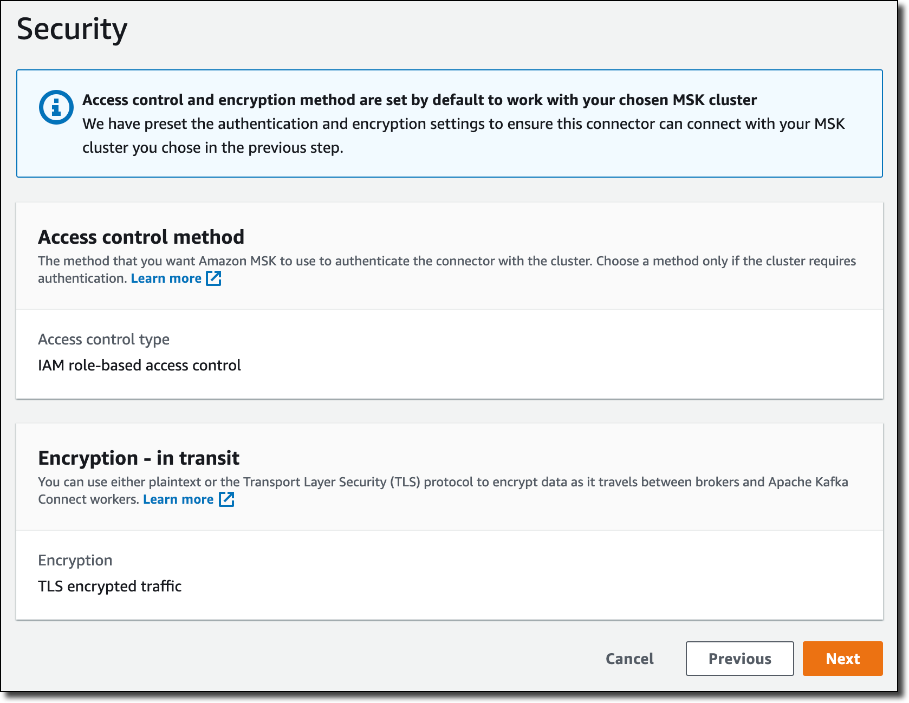The image size is (909, 703).
Task: Click the external link icon under Encryption in transit
Action: 226,499
